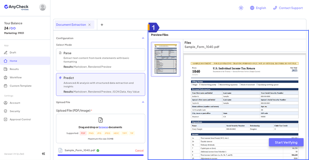The image size is (309, 160).
Task: Go to Home in sidebar
Action: 25,61
